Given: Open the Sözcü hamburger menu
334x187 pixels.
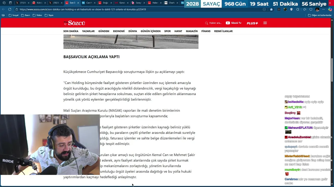Looking at the screenshot, I should coord(265,23).
